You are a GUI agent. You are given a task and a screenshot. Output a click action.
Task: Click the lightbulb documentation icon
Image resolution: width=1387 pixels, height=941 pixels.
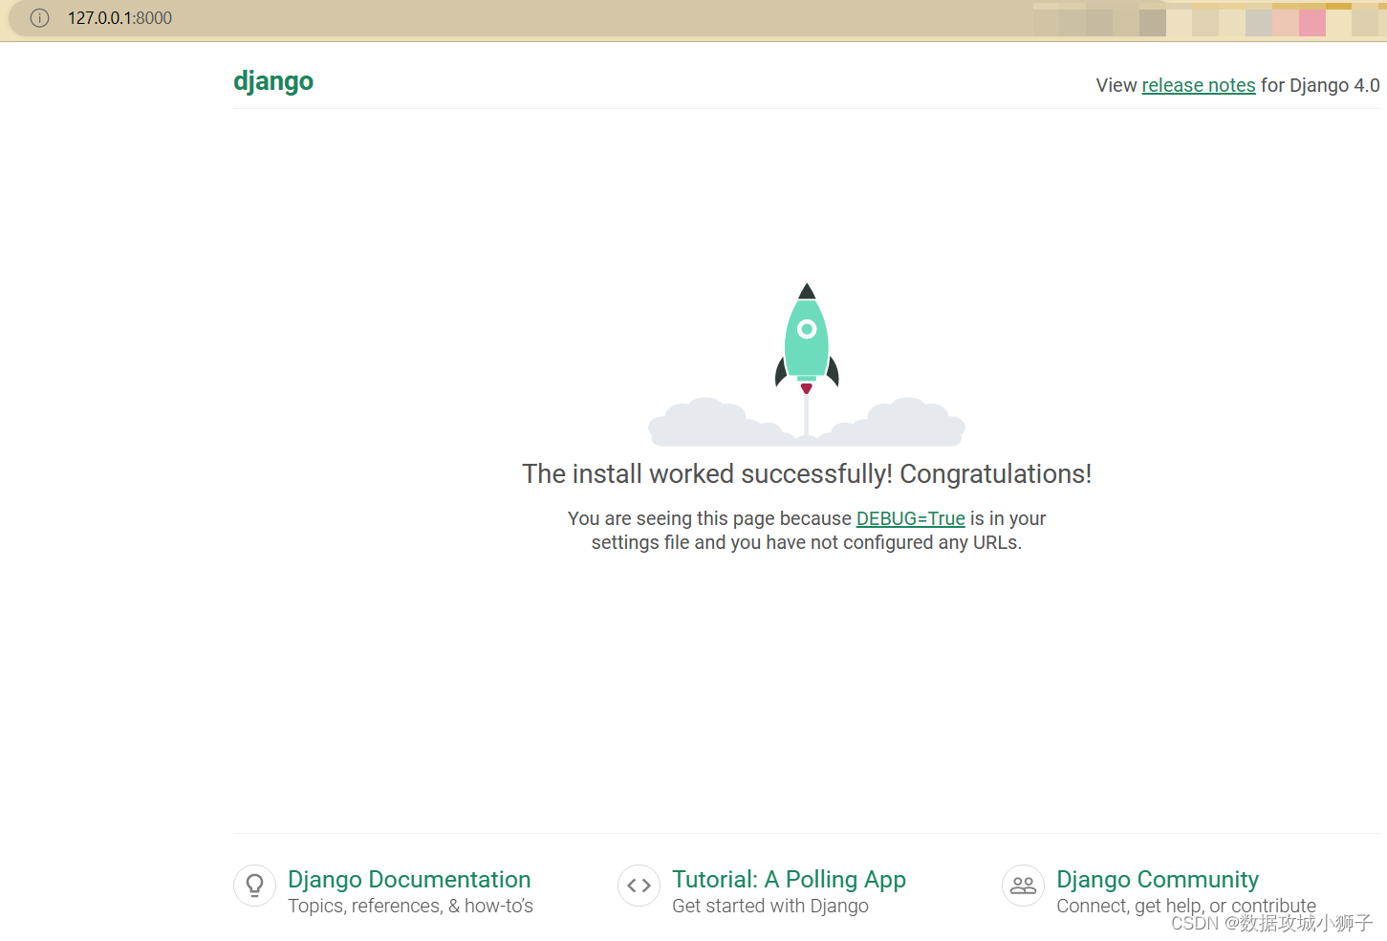pos(255,886)
